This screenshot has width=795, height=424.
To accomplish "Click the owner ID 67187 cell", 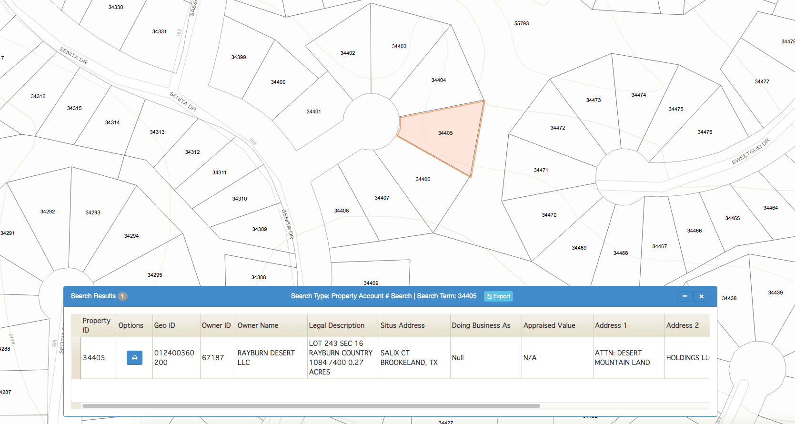I will (218, 358).
